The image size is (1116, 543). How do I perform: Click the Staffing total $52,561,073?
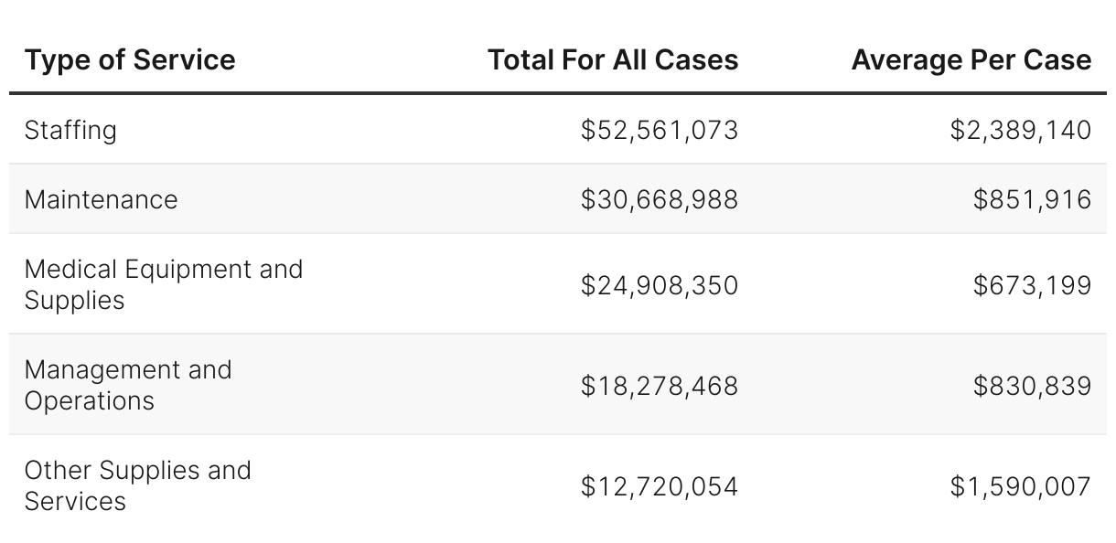tap(659, 130)
